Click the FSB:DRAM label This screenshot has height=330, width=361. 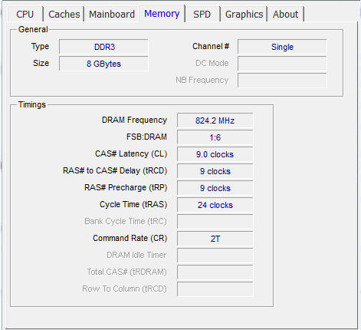click(x=146, y=137)
